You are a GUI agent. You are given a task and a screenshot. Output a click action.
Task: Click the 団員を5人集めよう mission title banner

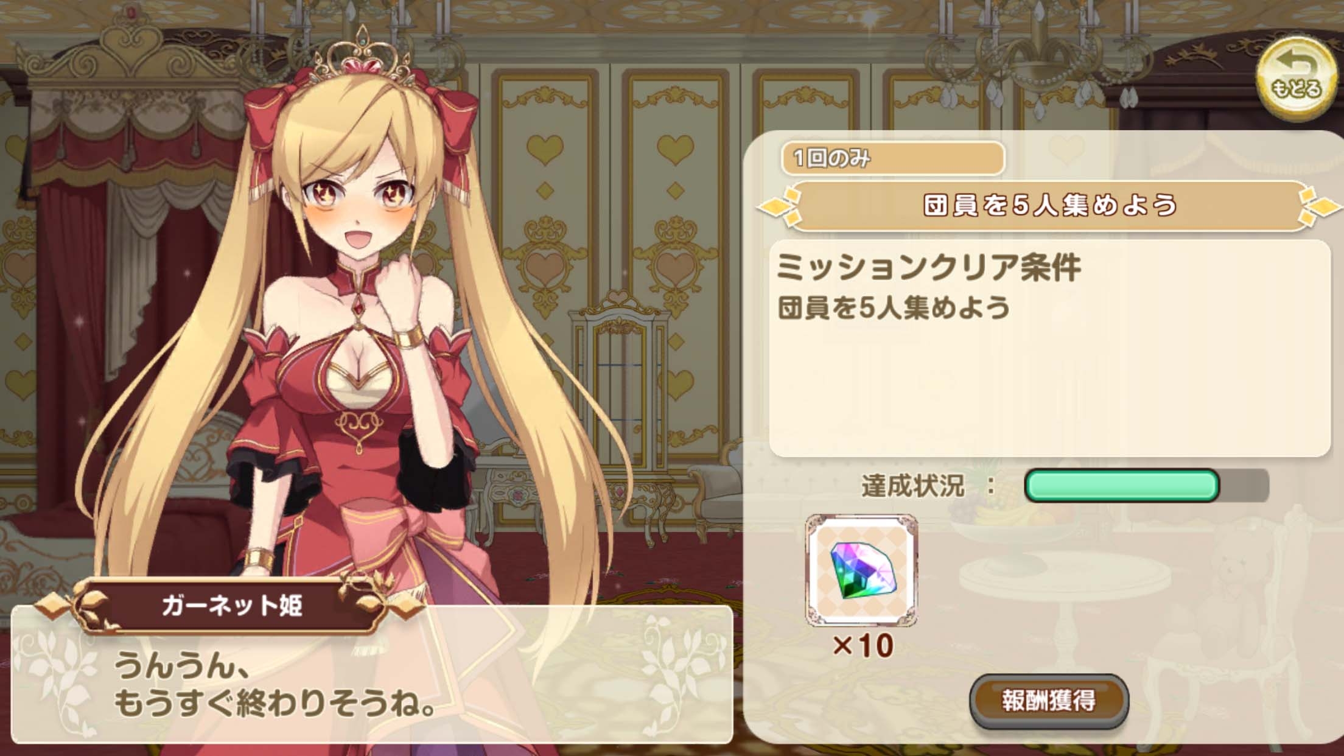tap(1049, 205)
